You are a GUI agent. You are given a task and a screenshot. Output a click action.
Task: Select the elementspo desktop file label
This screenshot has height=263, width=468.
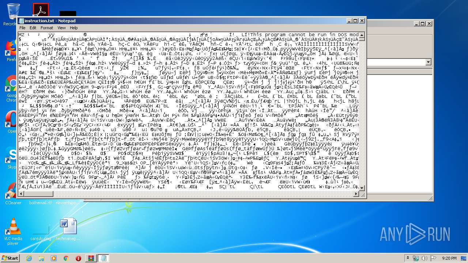[x=68, y=202]
